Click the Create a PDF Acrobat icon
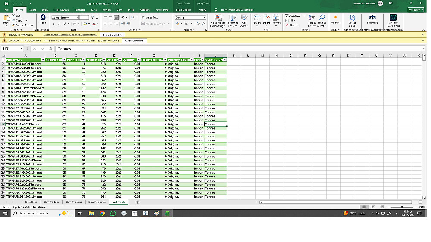This screenshot has height=242, width=431. coord(353,20)
